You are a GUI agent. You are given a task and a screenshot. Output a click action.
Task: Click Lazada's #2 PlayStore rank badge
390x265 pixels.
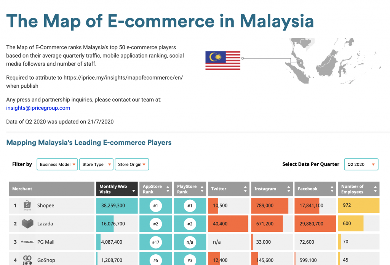[190, 224]
